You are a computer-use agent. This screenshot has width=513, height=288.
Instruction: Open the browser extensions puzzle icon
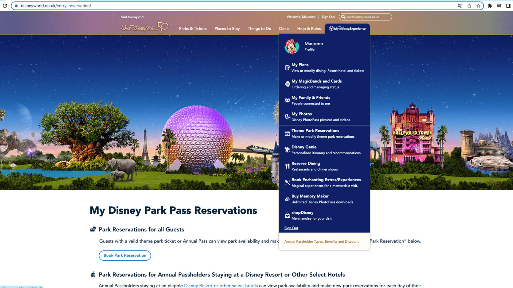(490, 6)
